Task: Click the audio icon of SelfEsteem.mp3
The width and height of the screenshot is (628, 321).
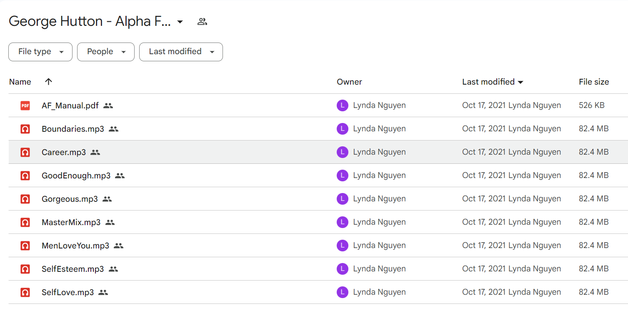Action: click(25, 269)
